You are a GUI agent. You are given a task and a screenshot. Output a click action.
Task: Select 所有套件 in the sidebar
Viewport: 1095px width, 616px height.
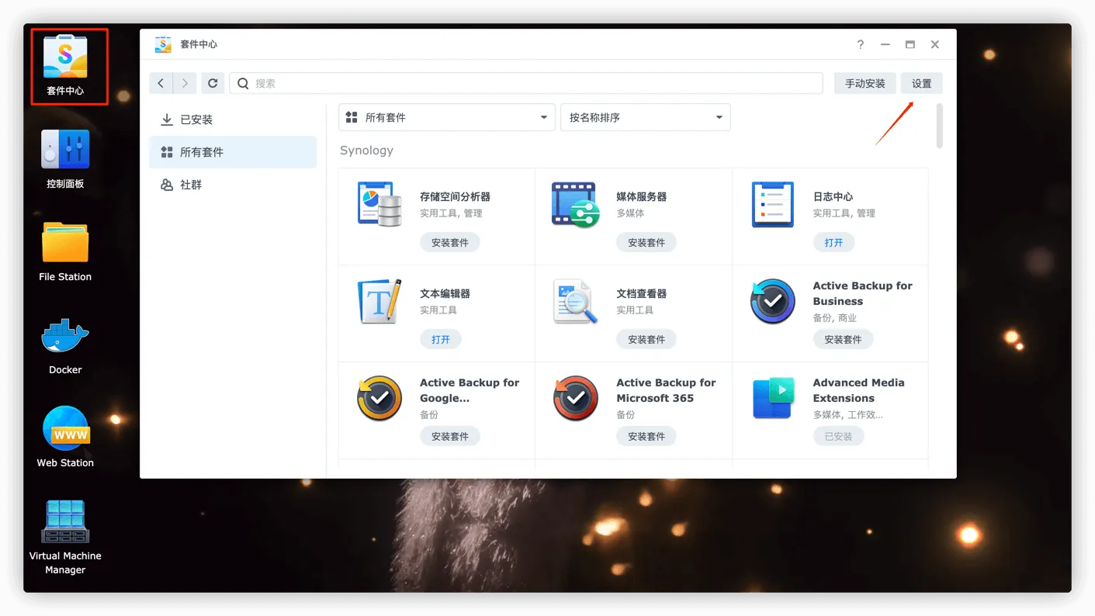(233, 152)
